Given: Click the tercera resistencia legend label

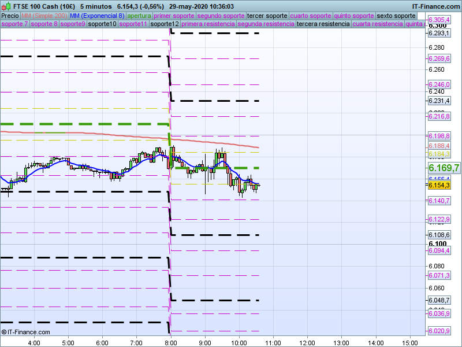Looking at the screenshot, I should [x=323, y=24].
